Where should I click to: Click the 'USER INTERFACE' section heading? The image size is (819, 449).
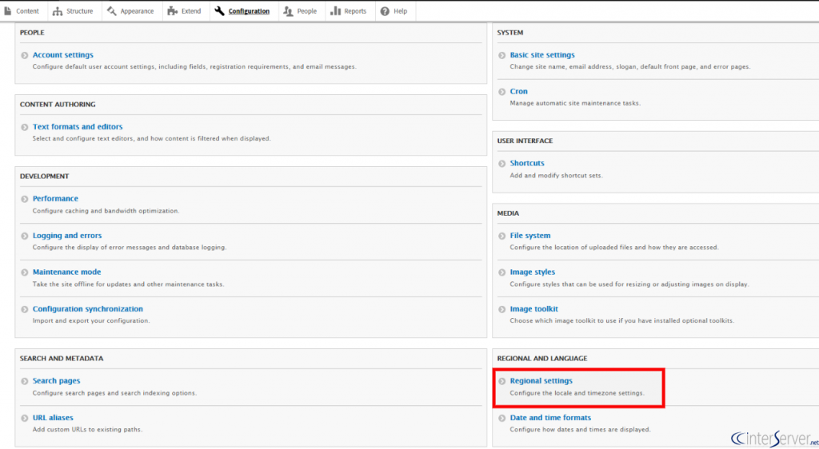525,141
